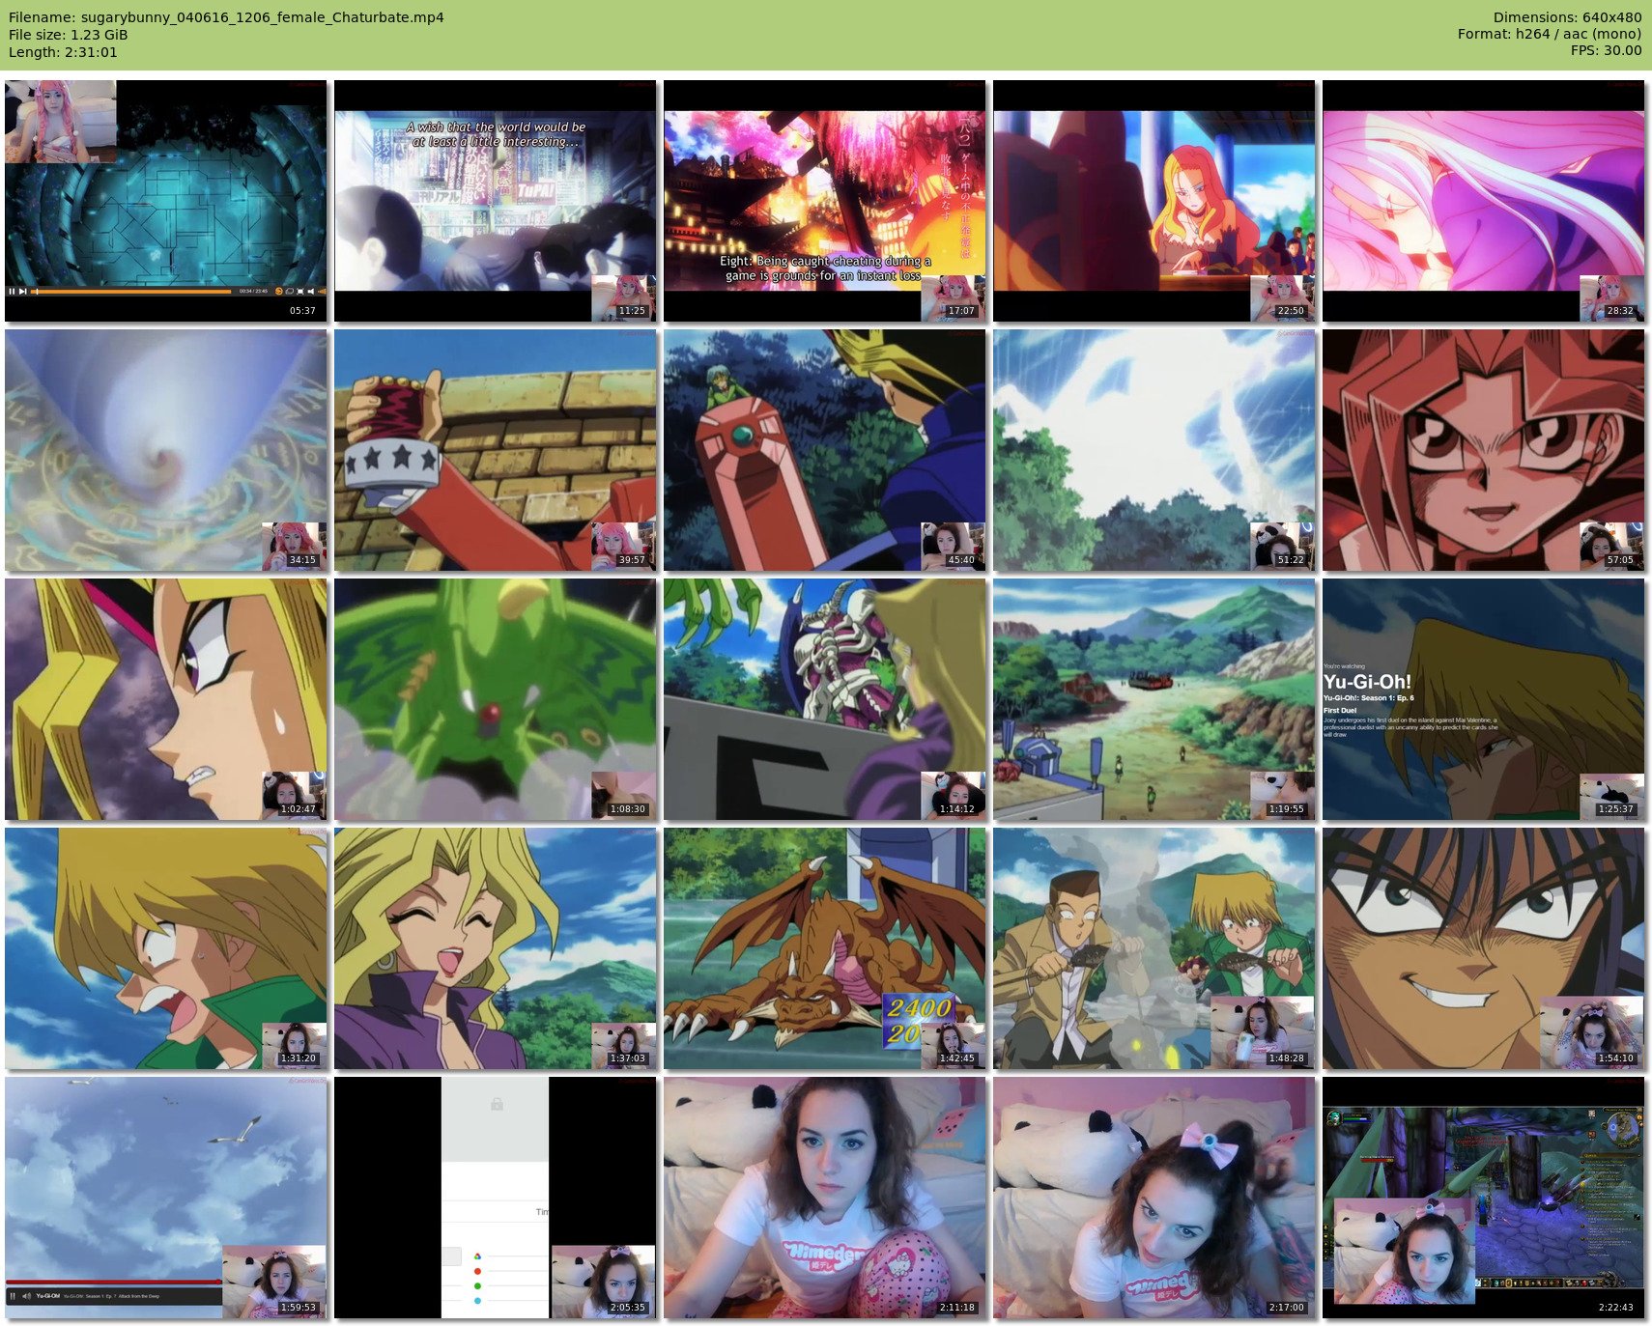
Task: Open the 2:11:18 full webcam thumbnail
Action: [825, 1198]
